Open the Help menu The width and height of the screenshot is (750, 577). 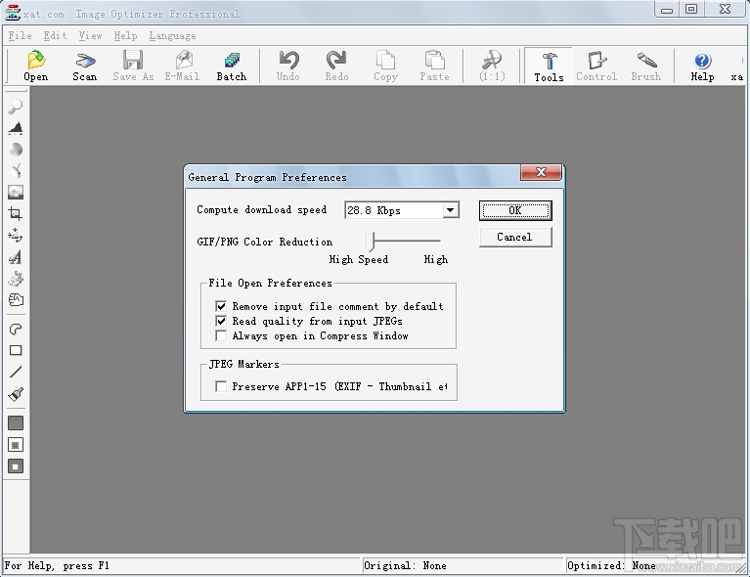(x=125, y=36)
